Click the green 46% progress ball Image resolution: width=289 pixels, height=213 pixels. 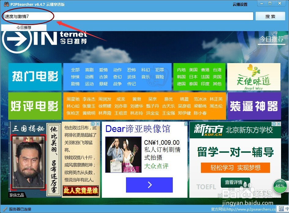[x=280, y=186]
